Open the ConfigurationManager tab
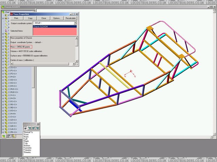 [14, 136]
